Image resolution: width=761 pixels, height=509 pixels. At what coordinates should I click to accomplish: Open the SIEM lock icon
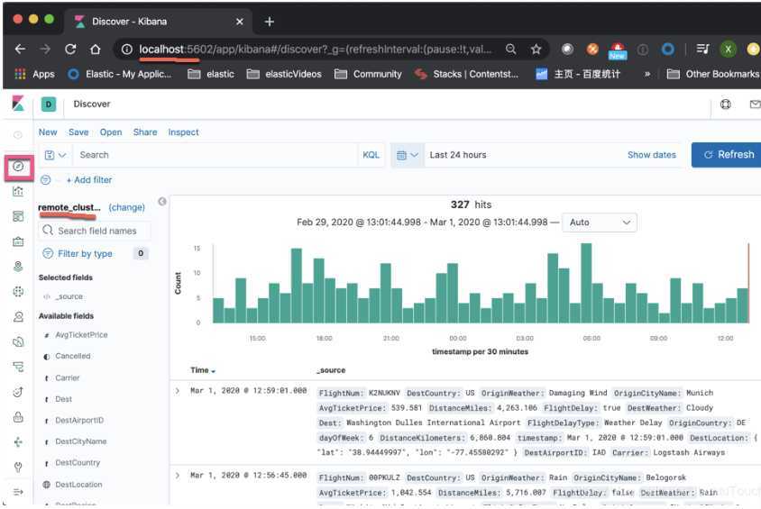18,417
